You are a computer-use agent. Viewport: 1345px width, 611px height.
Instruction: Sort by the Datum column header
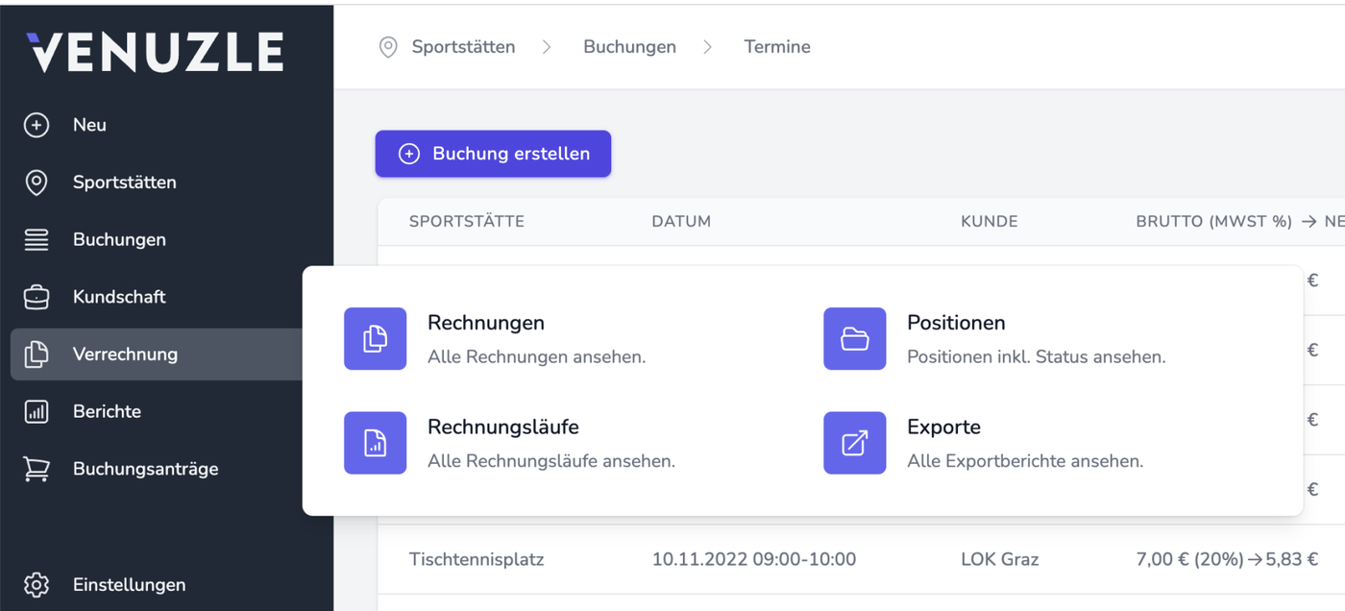pos(681,222)
